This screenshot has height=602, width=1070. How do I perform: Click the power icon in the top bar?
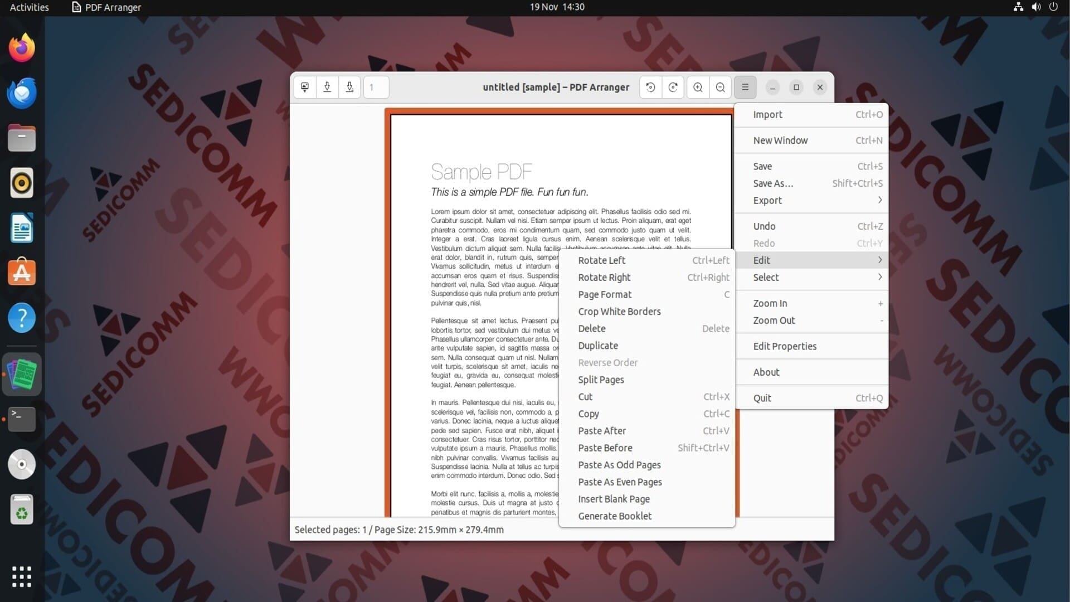(x=1053, y=7)
